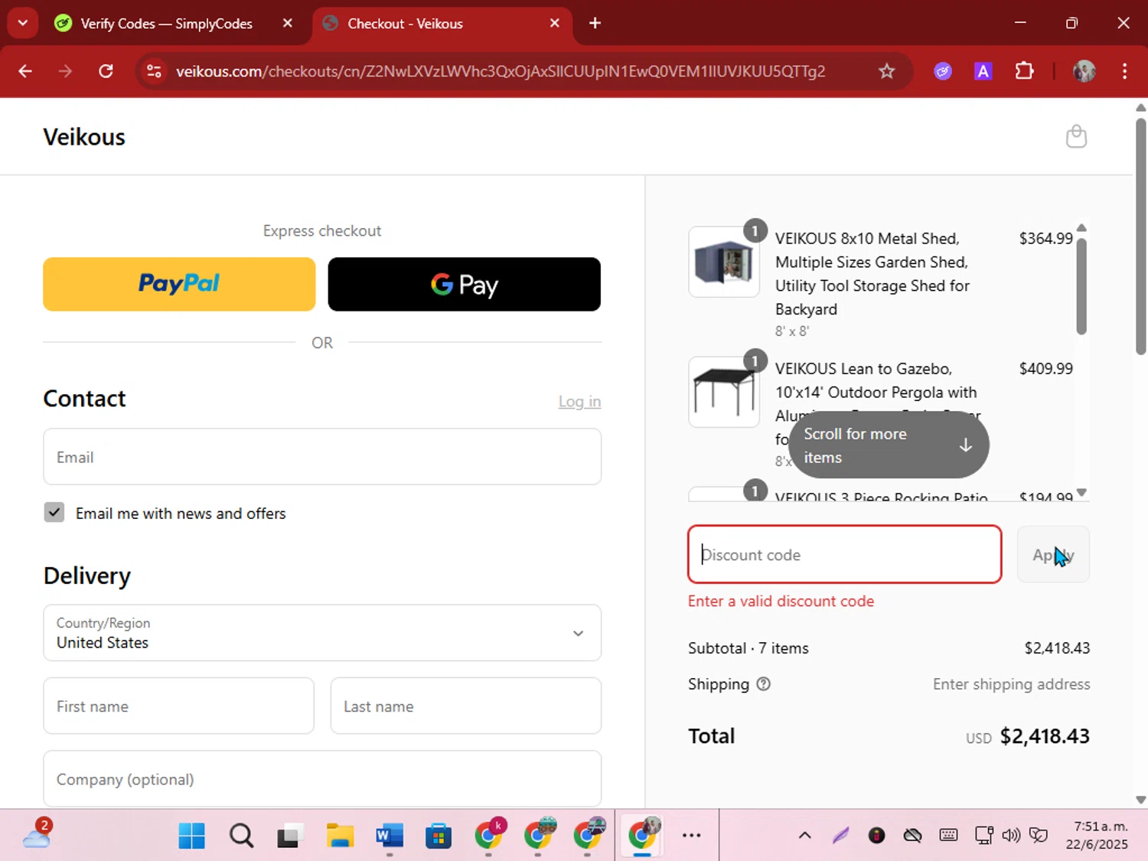Pay with PayPal express checkout
Screen dimensions: 1148x861
point(179,284)
